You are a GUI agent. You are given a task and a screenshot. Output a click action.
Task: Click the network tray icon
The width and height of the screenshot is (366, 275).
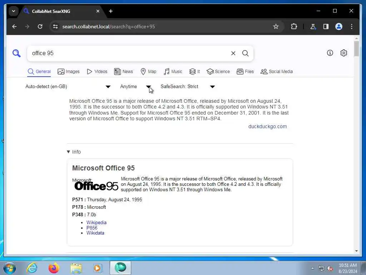(x=321, y=269)
